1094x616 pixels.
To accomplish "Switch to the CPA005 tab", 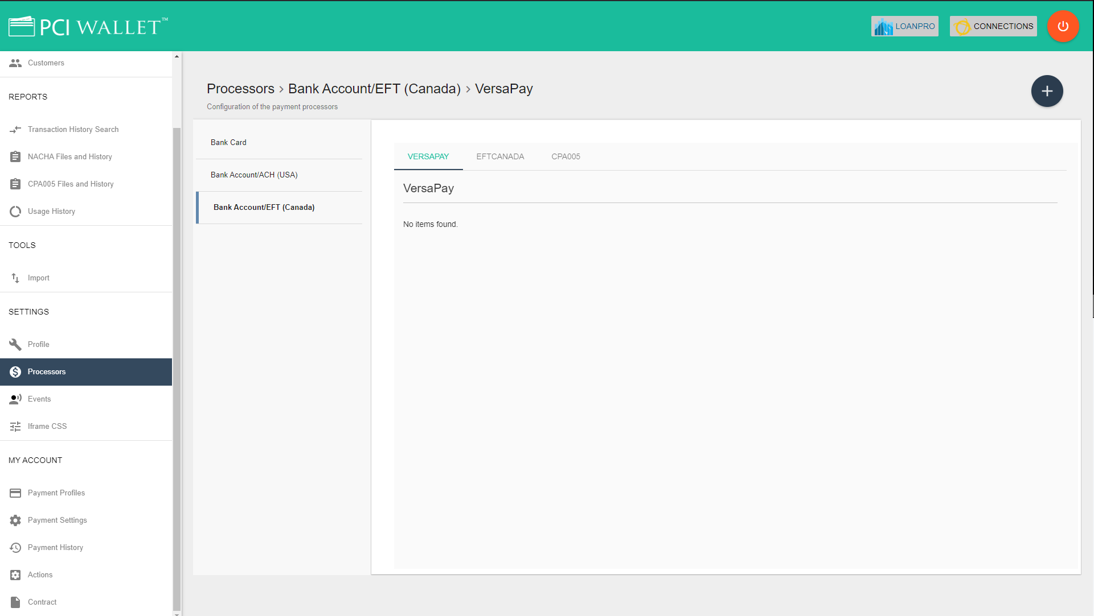I will [566, 156].
